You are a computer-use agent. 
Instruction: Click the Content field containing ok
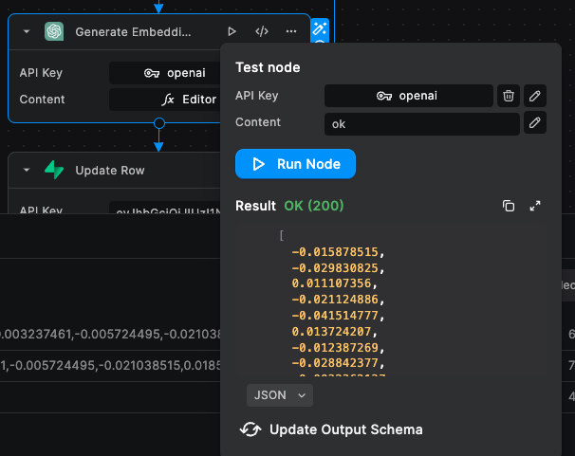coord(421,124)
